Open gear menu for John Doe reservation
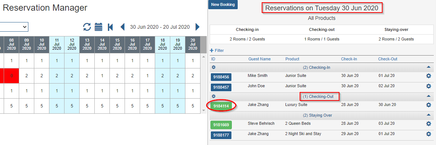The image size is (436, 145). click(429, 86)
